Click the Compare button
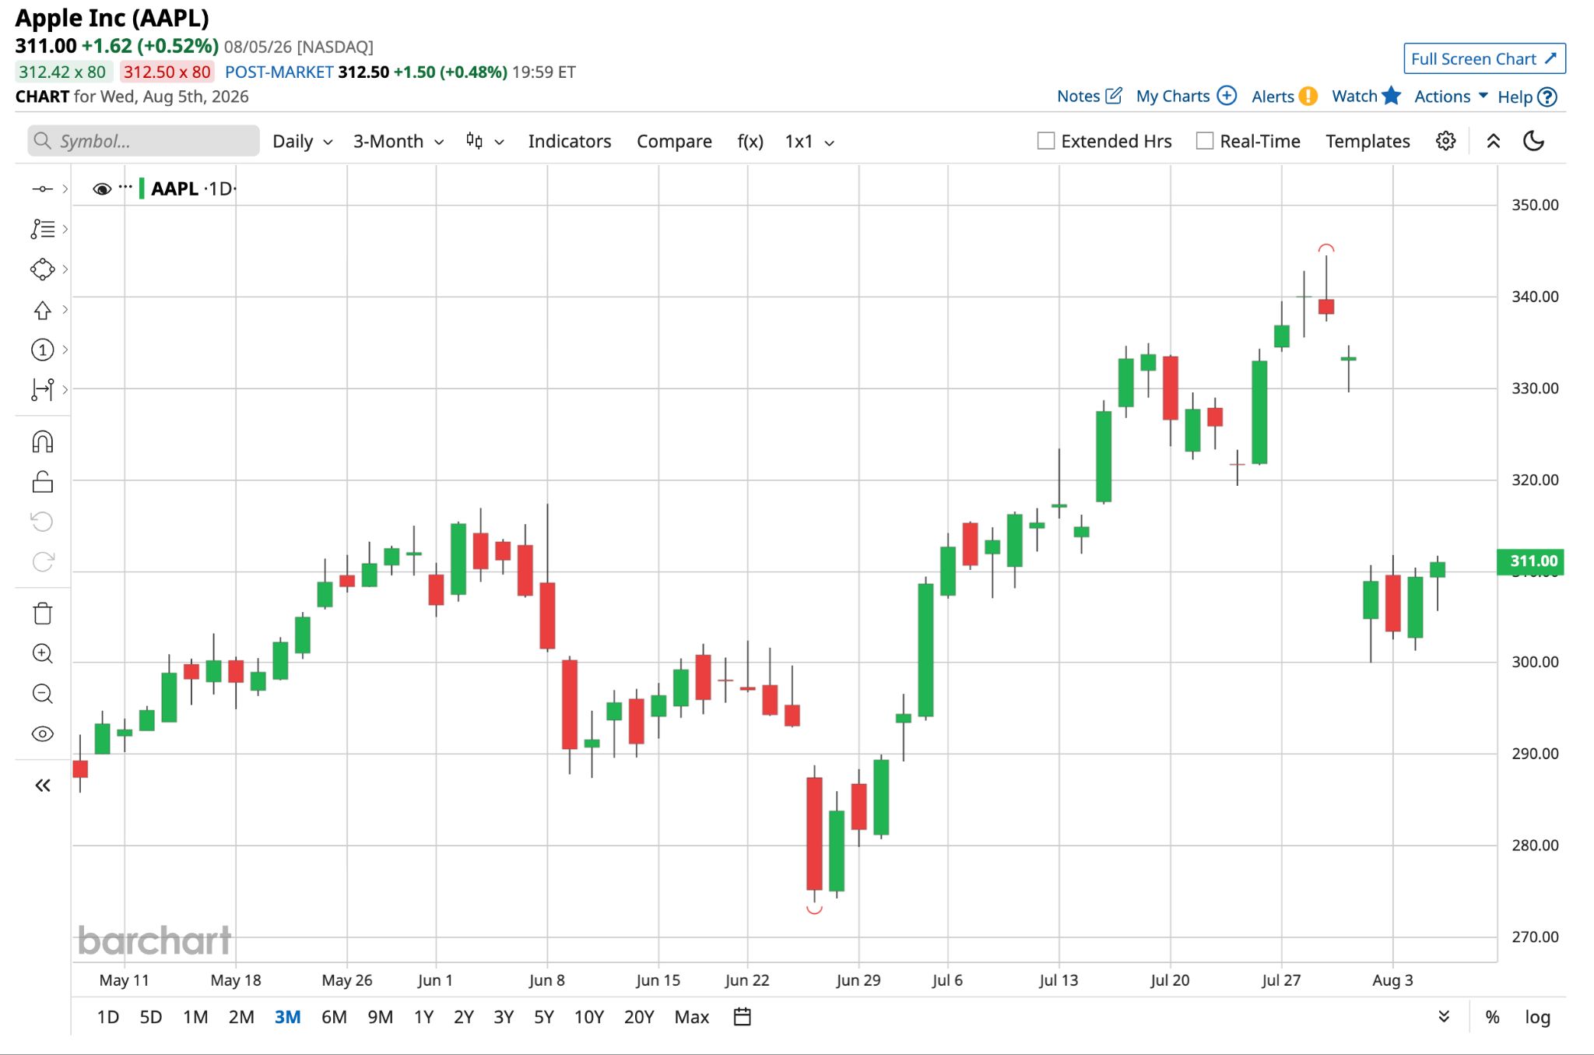The height and width of the screenshot is (1055, 1594). (674, 142)
